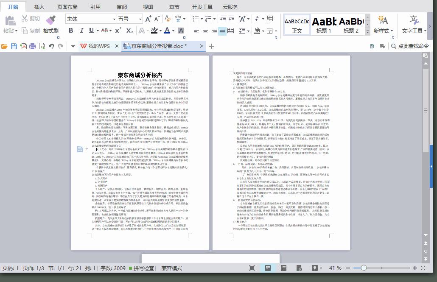This screenshot has width=437, height=282.
Task: Click the clear formatting eraser icon
Action: 168,19
